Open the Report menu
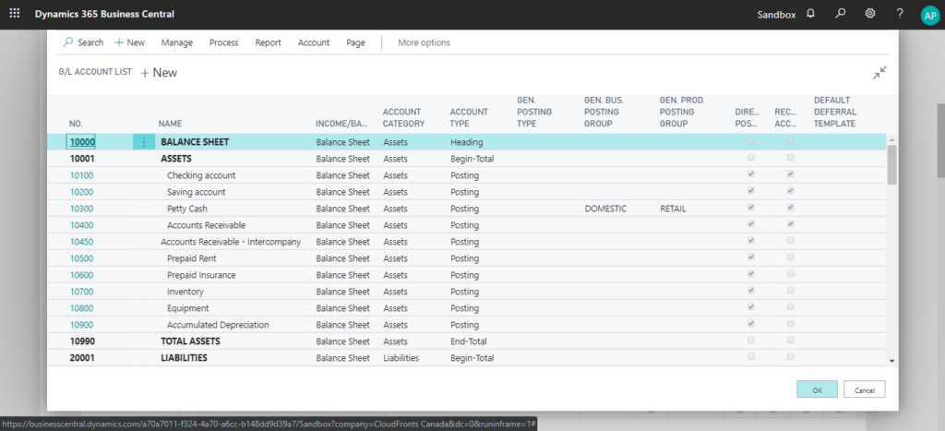The height and width of the screenshot is (431, 945). (x=269, y=42)
